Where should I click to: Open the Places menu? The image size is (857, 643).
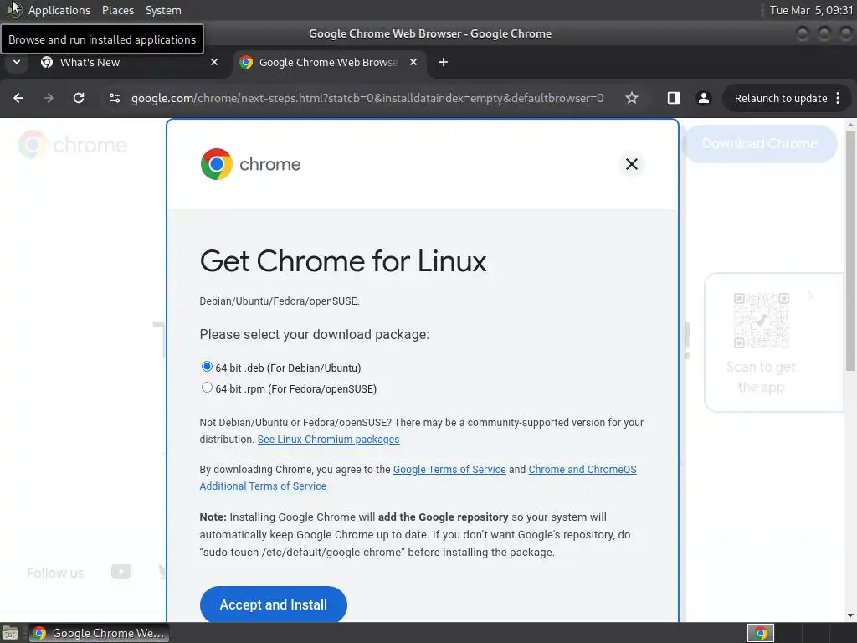click(117, 10)
